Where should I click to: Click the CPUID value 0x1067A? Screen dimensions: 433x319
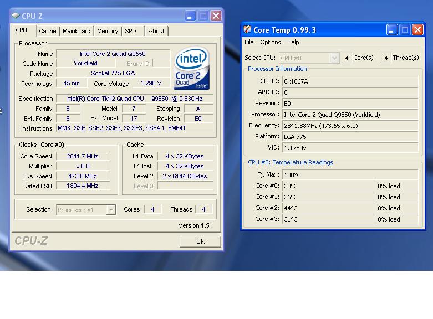point(350,81)
